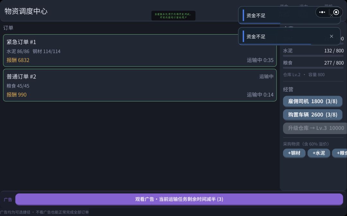Screen dimensions: 347x216
Task: Open the mini-program more options (three dots) menu
Action: pyautogui.click(x=322, y=12)
